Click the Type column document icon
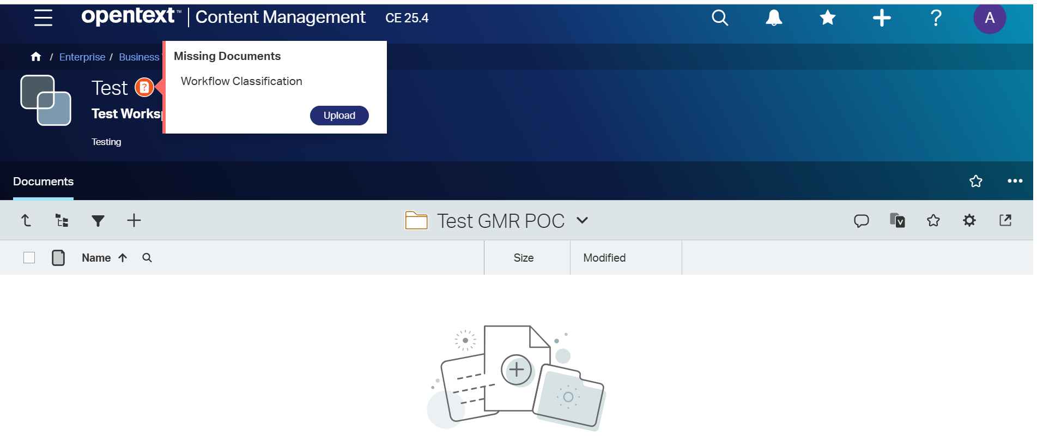Viewport: 1037px width, 441px height. (58, 258)
